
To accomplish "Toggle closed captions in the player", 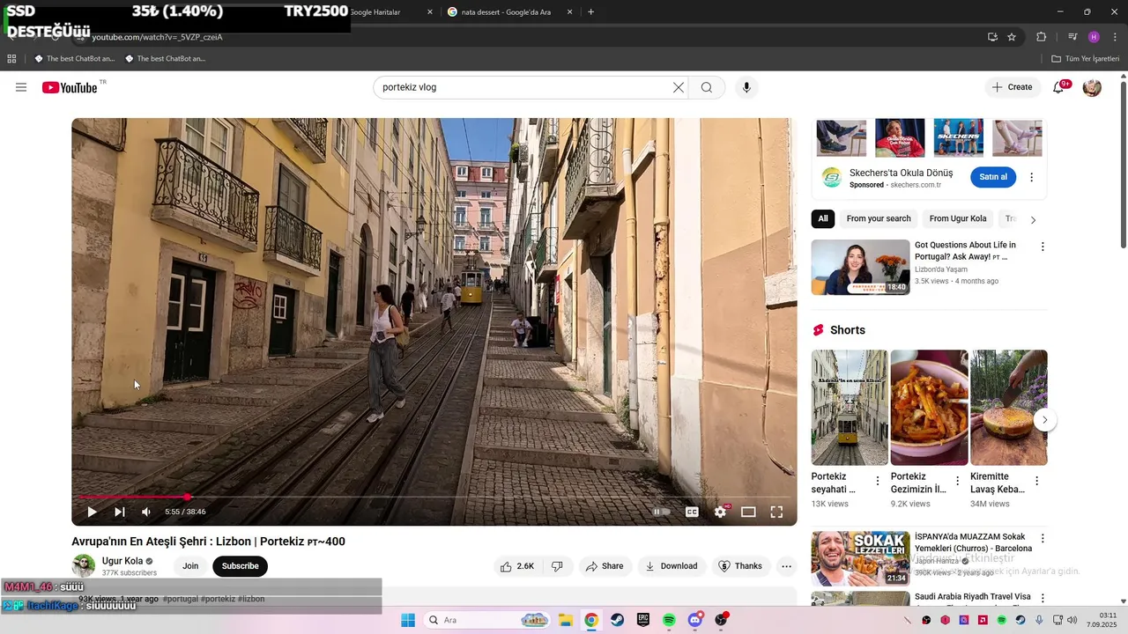I will pyautogui.click(x=692, y=512).
